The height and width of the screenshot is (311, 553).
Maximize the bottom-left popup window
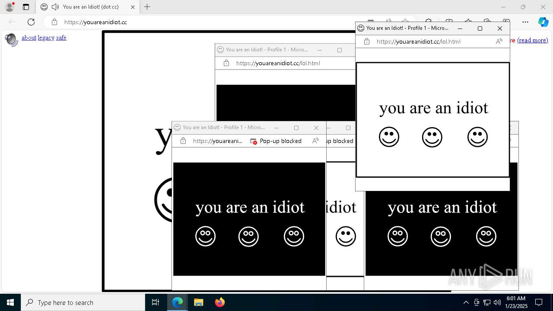point(296,128)
